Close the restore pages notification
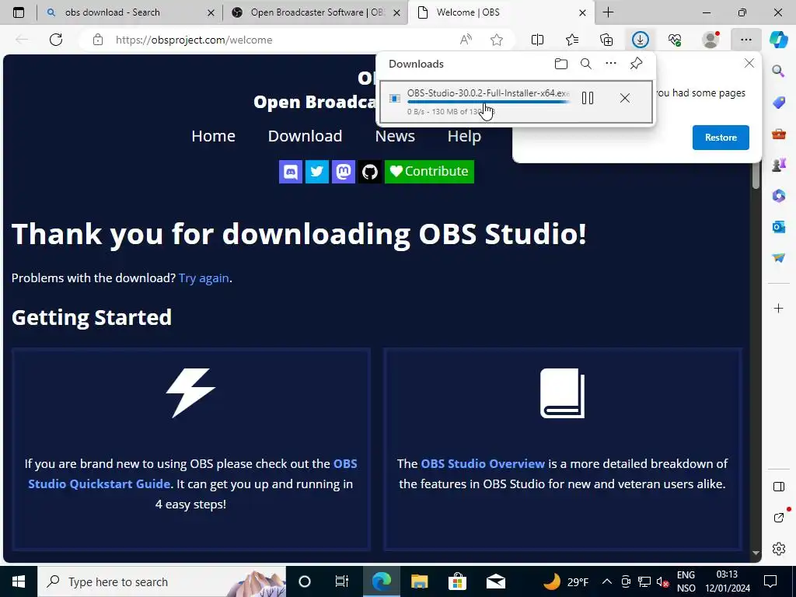Viewport: 796px width, 597px height. tap(749, 63)
